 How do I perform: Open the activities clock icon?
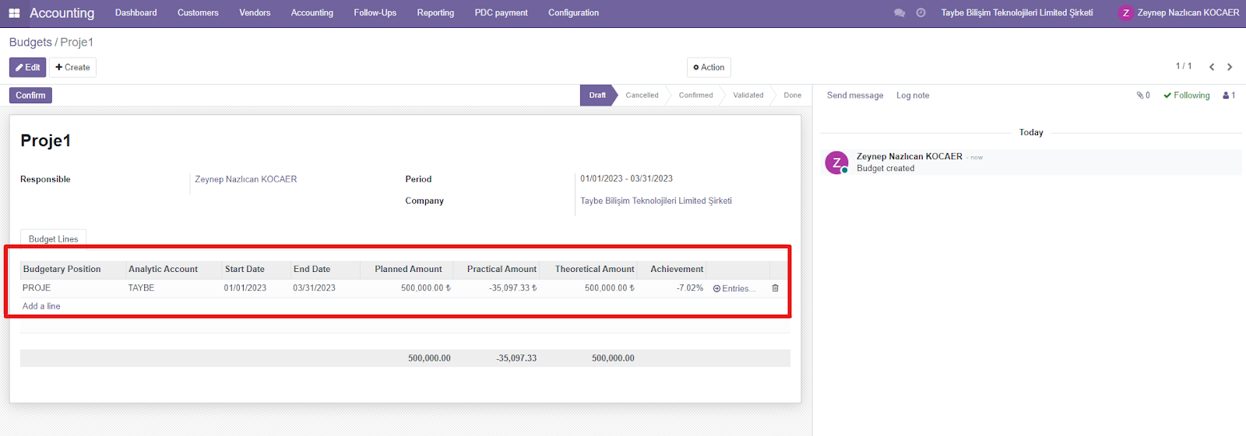pos(920,13)
